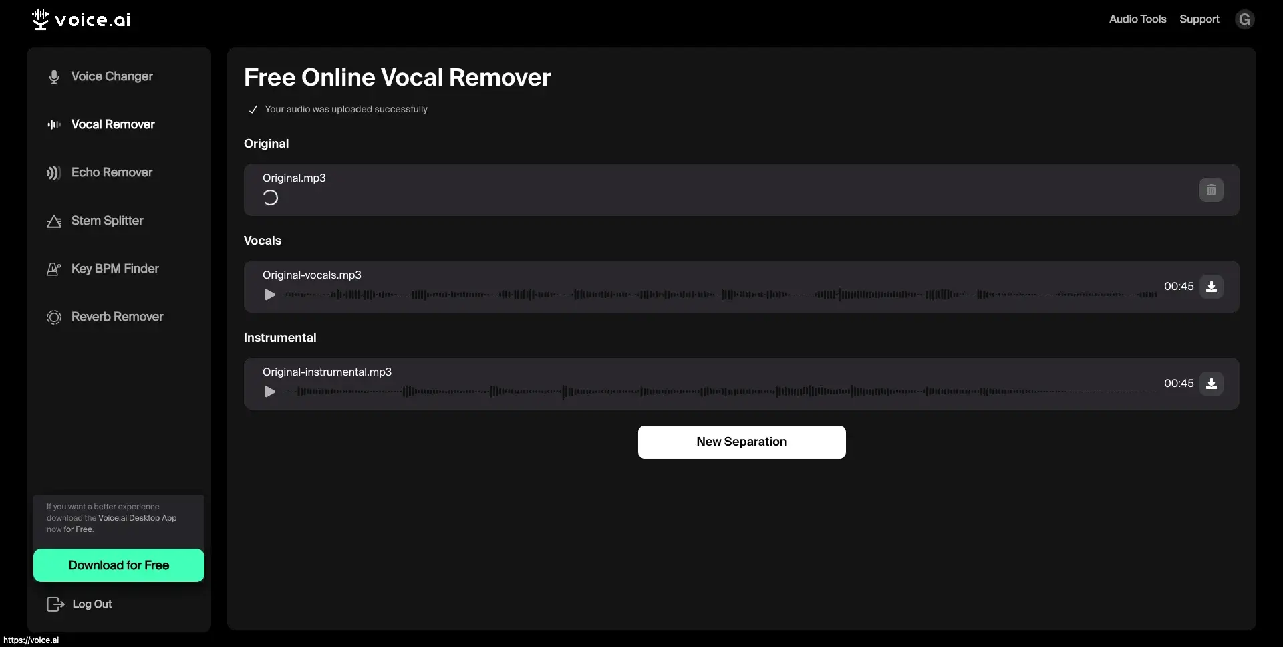Click the Vocals section heading
Screen dimensions: 1283x647
click(x=263, y=241)
